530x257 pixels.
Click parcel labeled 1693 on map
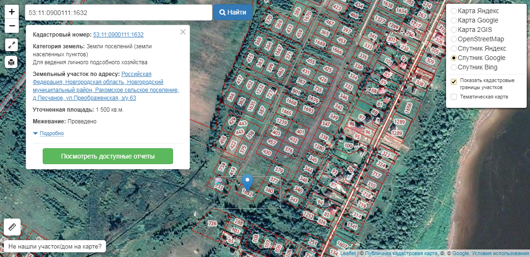[x=308, y=109]
